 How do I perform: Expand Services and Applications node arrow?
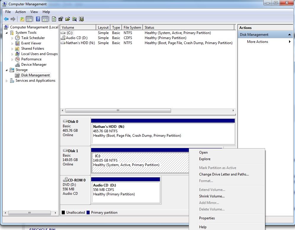tap(7, 81)
